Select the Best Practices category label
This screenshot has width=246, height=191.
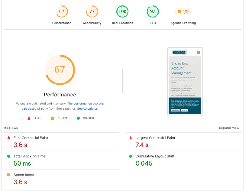(122, 23)
